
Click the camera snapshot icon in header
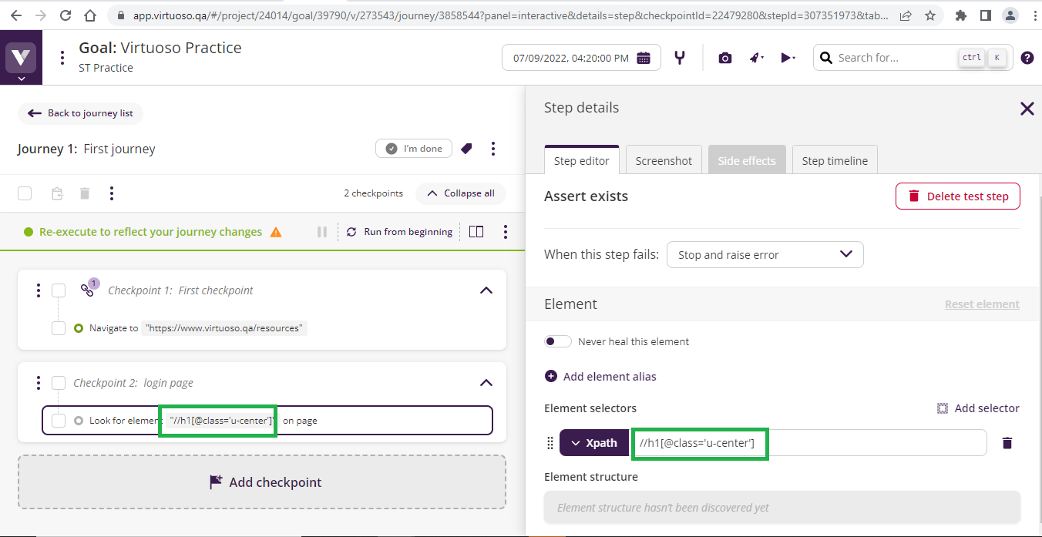[x=724, y=58]
